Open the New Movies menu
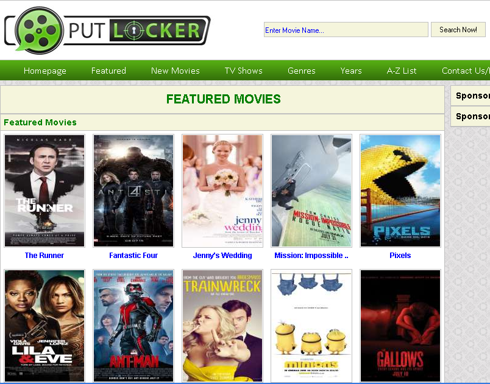 coord(176,71)
